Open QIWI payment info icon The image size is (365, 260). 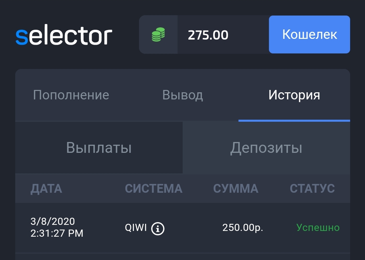coord(158,229)
